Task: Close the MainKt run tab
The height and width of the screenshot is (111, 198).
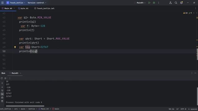Action: [x=20, y=73]
